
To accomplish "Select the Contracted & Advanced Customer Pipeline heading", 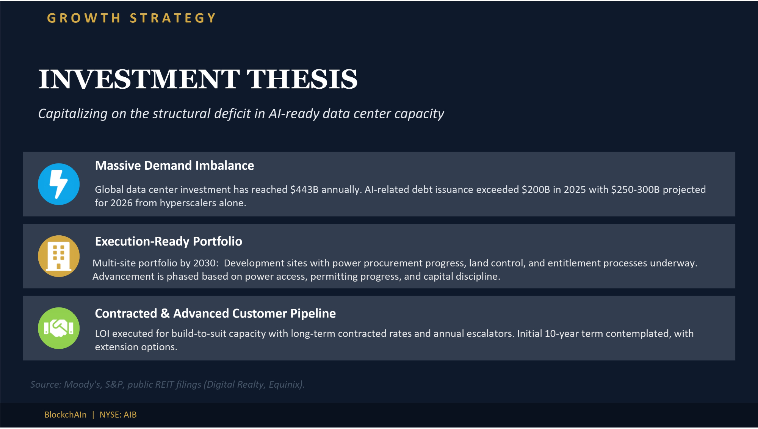I will tap(215, 313).
